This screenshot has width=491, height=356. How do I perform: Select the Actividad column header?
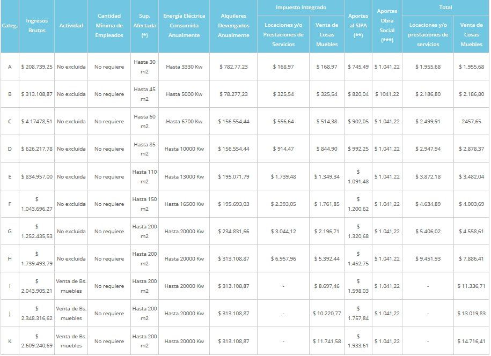pos(71,26)
